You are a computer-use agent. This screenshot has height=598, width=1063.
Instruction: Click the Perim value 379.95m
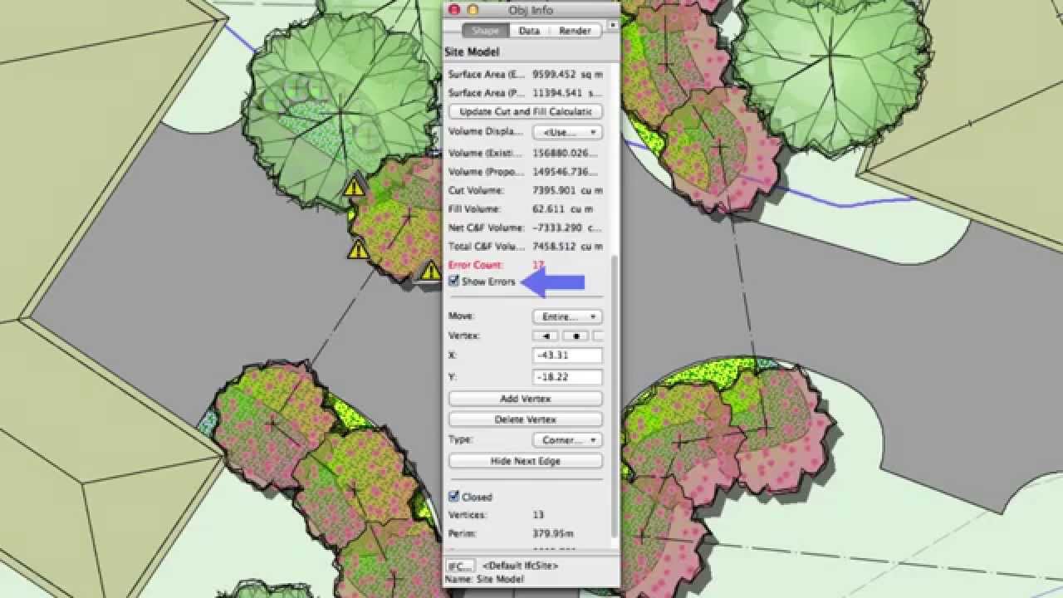click(x=553, y=533)
